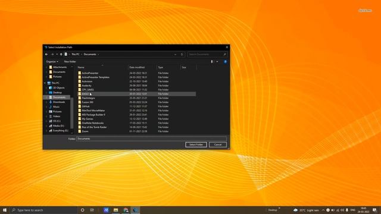Select the CPY_SAVES folder
This screenshot has width=381, height=214.
pyautogui.click(x=88, y=90)
